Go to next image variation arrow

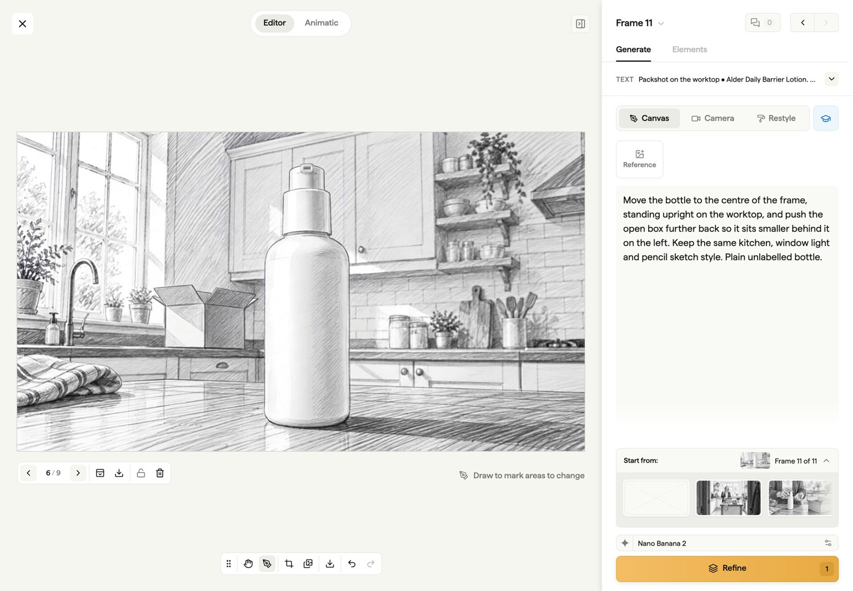[78, 473]
